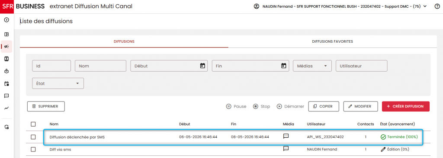Click the Nom column header

(x=54, y=124)
